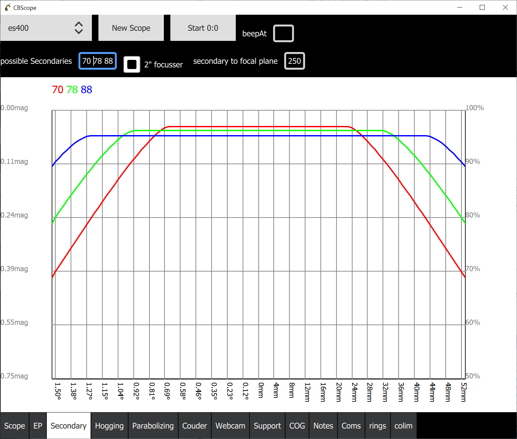The image size is (517, 439).
Task: Click the 0.35° x-axis label
Action: point(214,391)
